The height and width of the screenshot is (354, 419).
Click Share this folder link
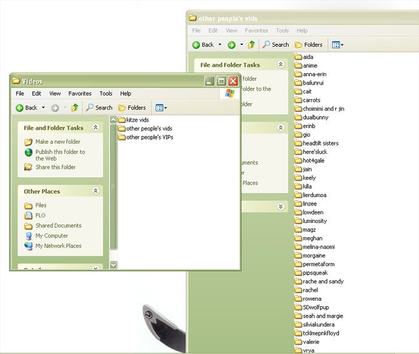pos(56,167)
